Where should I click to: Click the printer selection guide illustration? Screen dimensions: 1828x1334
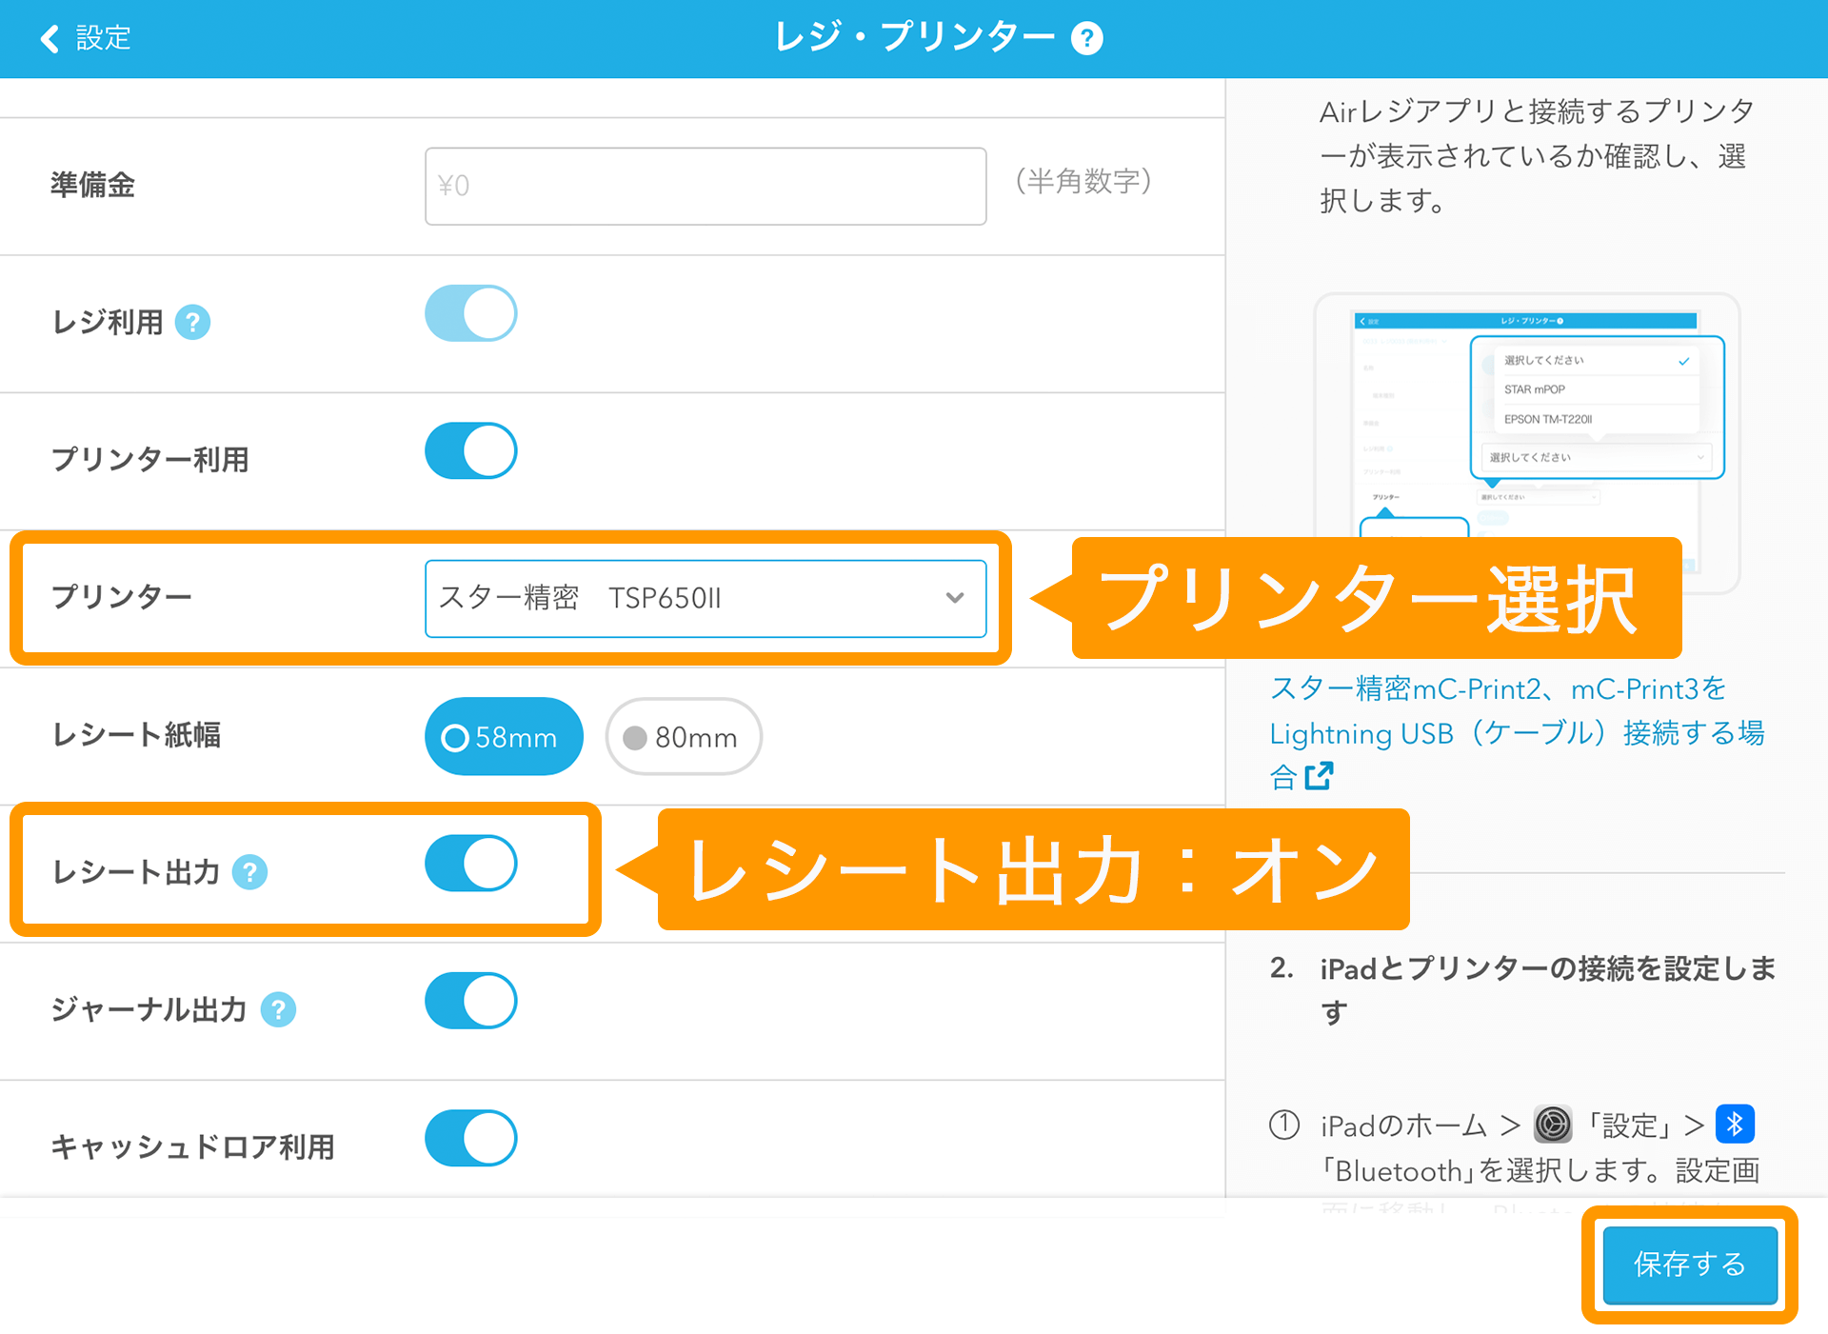pos(1527,442)
